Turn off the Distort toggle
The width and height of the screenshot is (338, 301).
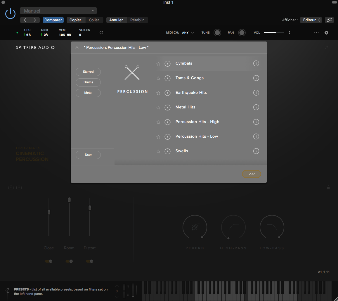tap(89, 261)
